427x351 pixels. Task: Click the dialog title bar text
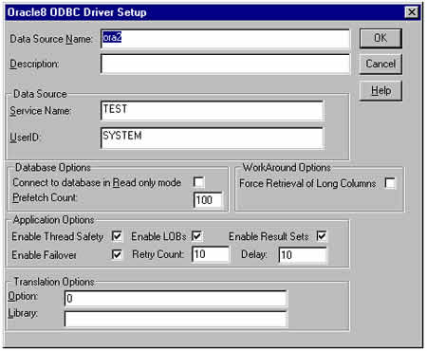pyautogui.click(x=77, y=12)
